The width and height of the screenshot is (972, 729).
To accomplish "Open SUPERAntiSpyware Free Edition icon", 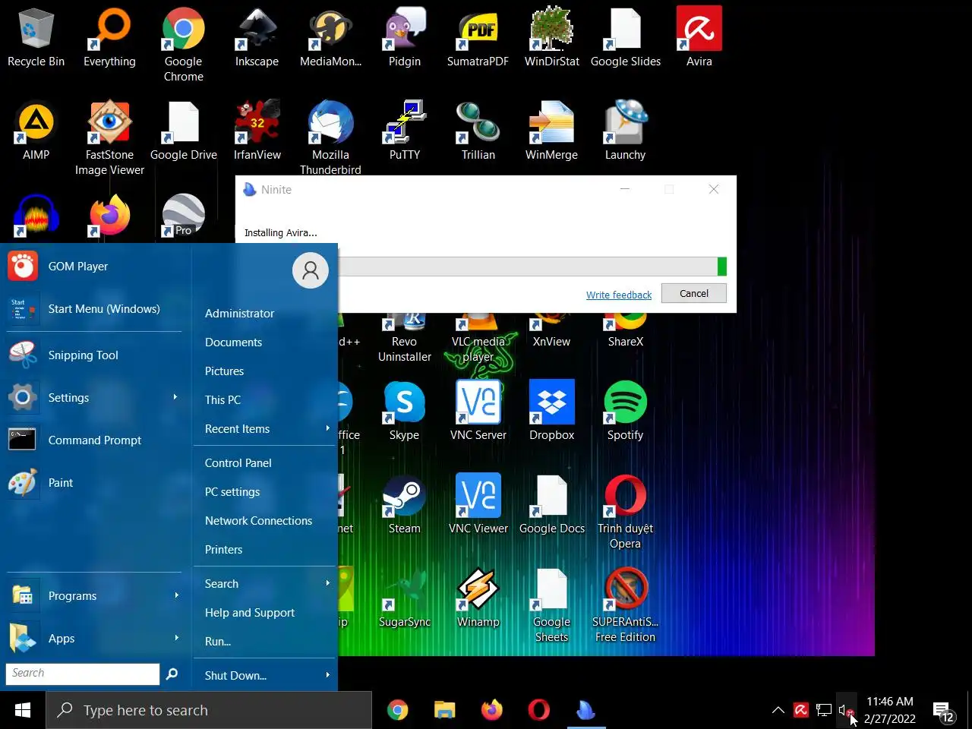I will 625,605.
